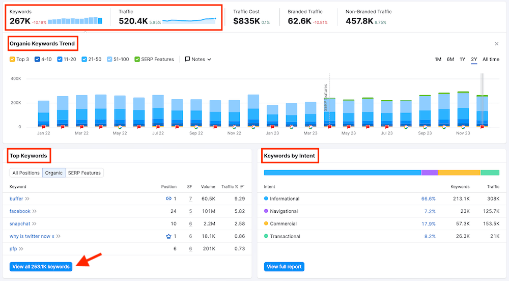Click View all 253.1K keywords button

pyautogui.click(x=41, y=267)
